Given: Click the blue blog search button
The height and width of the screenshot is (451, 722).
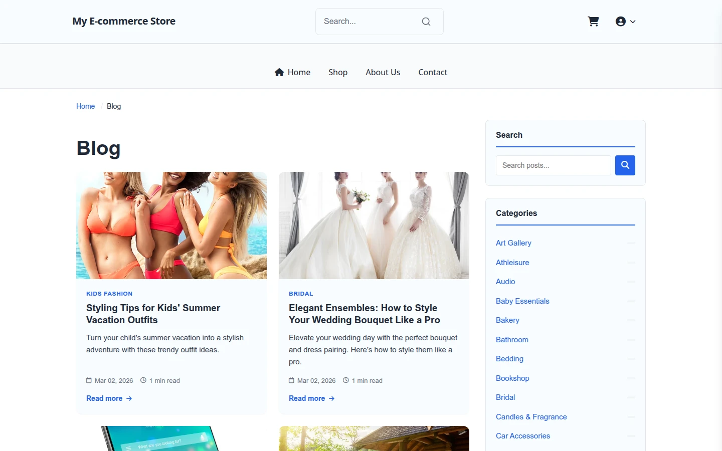Looking at the screenshot, I should pos(625,165).
